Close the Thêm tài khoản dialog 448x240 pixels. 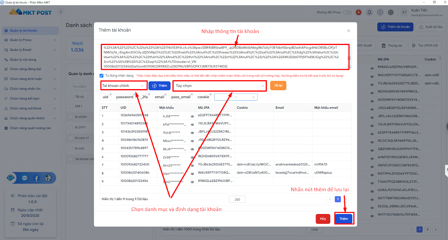[349, 31]
